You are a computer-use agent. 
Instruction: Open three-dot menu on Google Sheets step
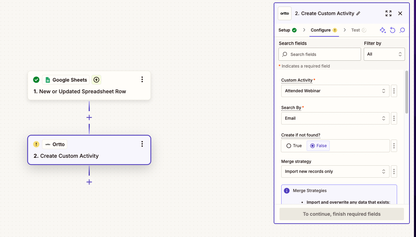pyautogui.click(x=142, y=80)
